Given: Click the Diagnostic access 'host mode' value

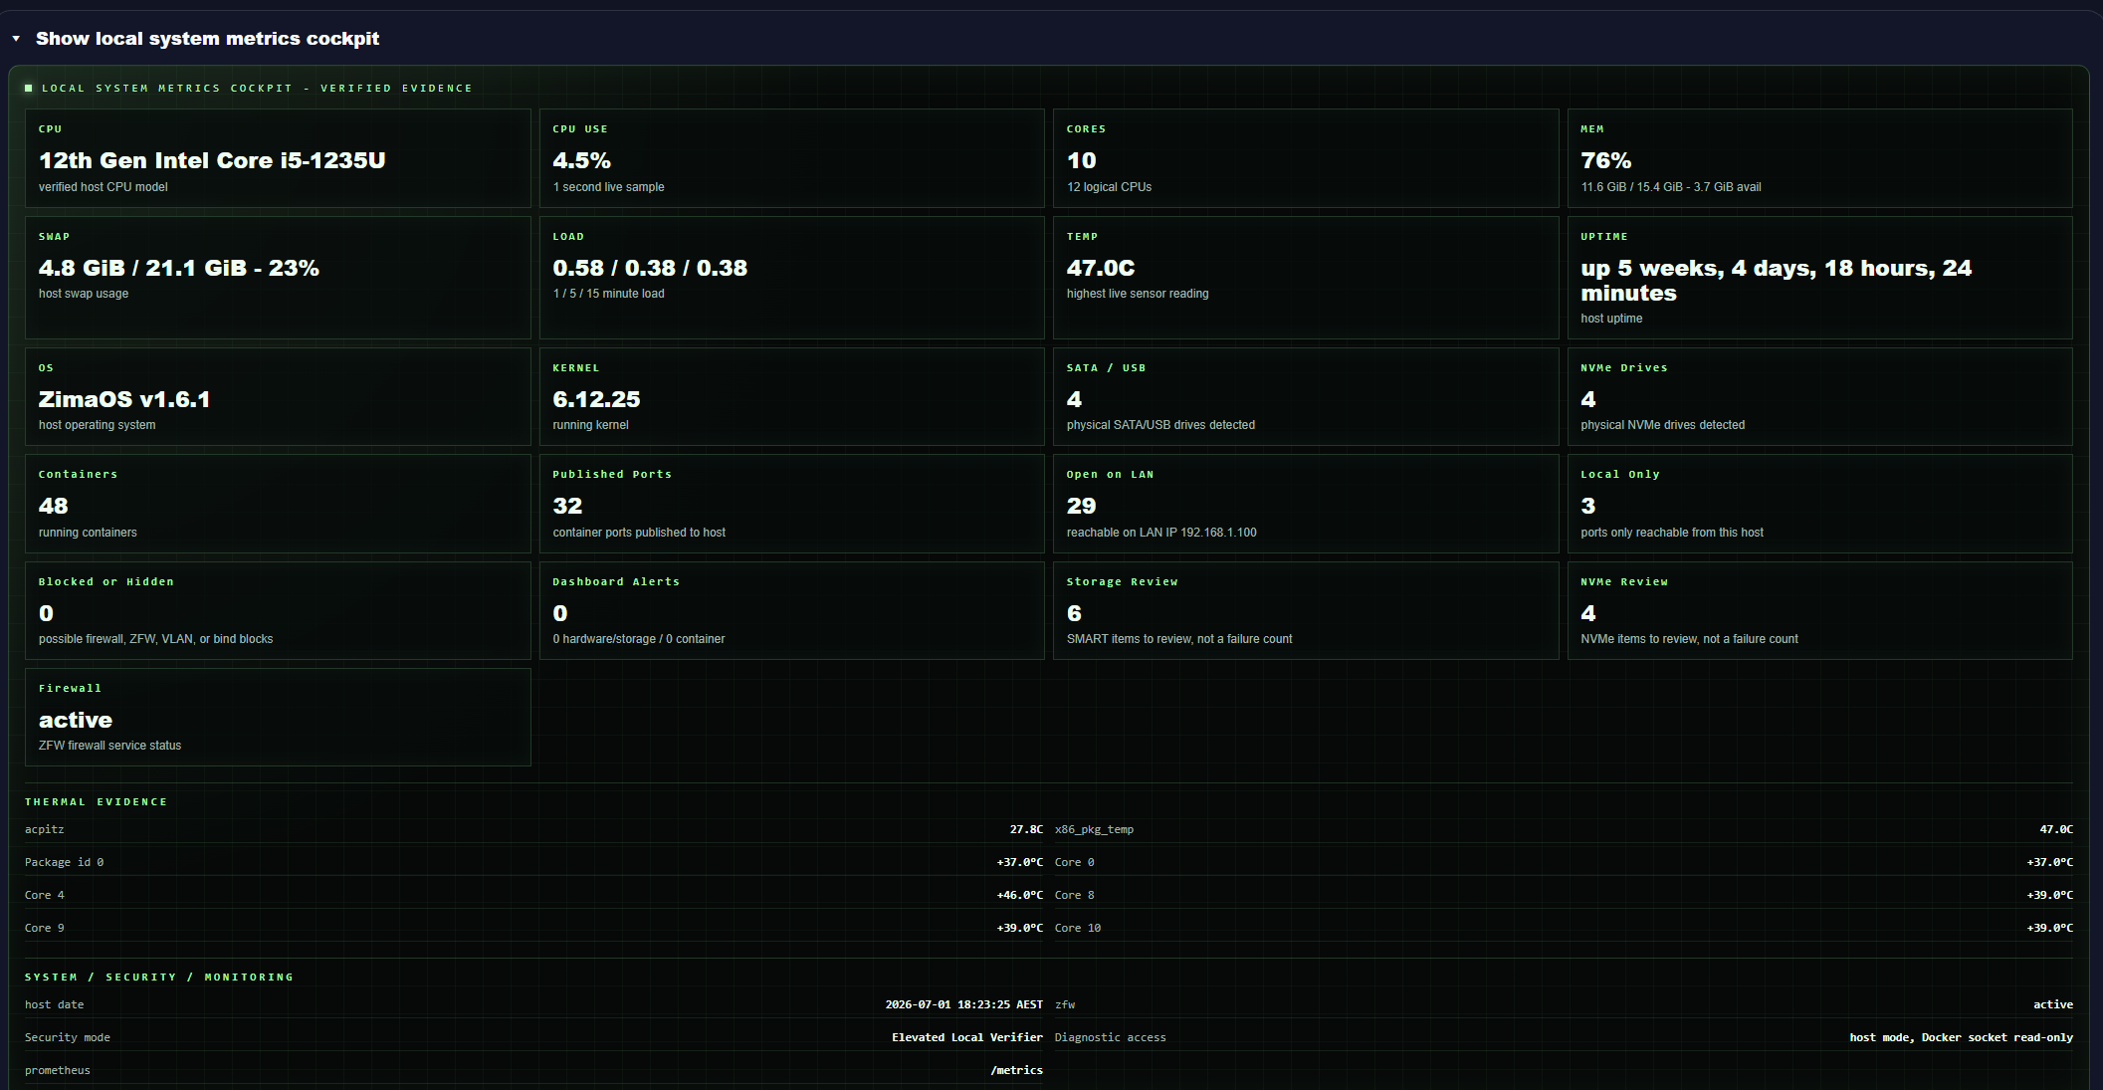Looking at the screenshot, I should point(1961,1037).
